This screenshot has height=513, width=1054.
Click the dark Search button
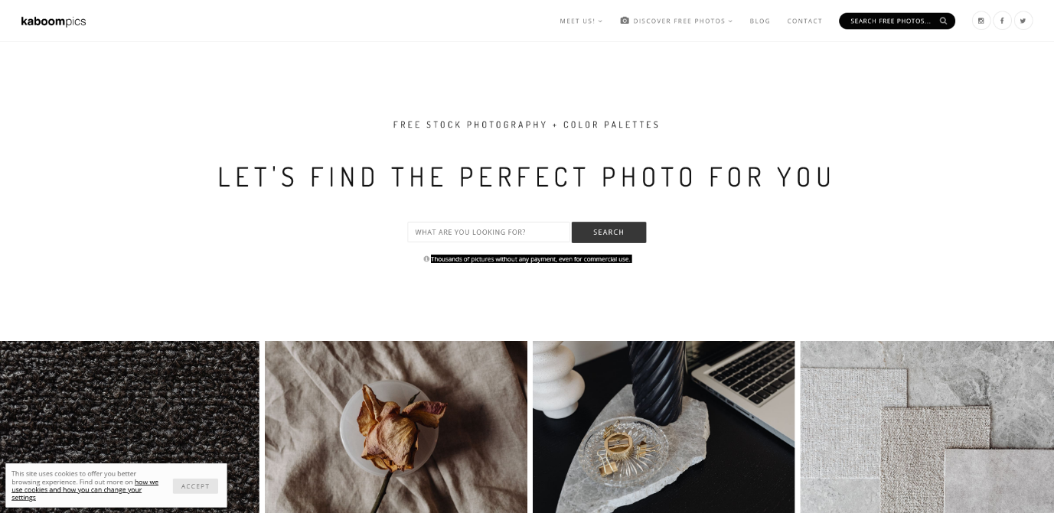pos(609,232)
